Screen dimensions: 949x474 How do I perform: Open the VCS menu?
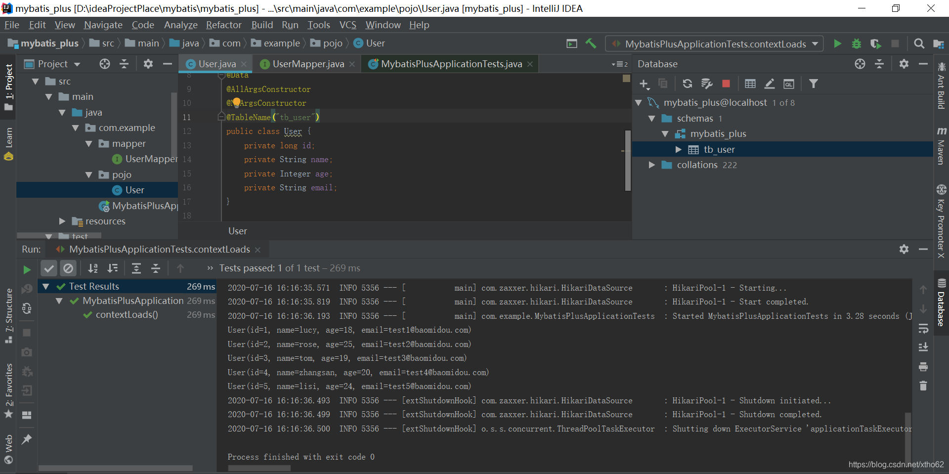click(x=347, y=25)
